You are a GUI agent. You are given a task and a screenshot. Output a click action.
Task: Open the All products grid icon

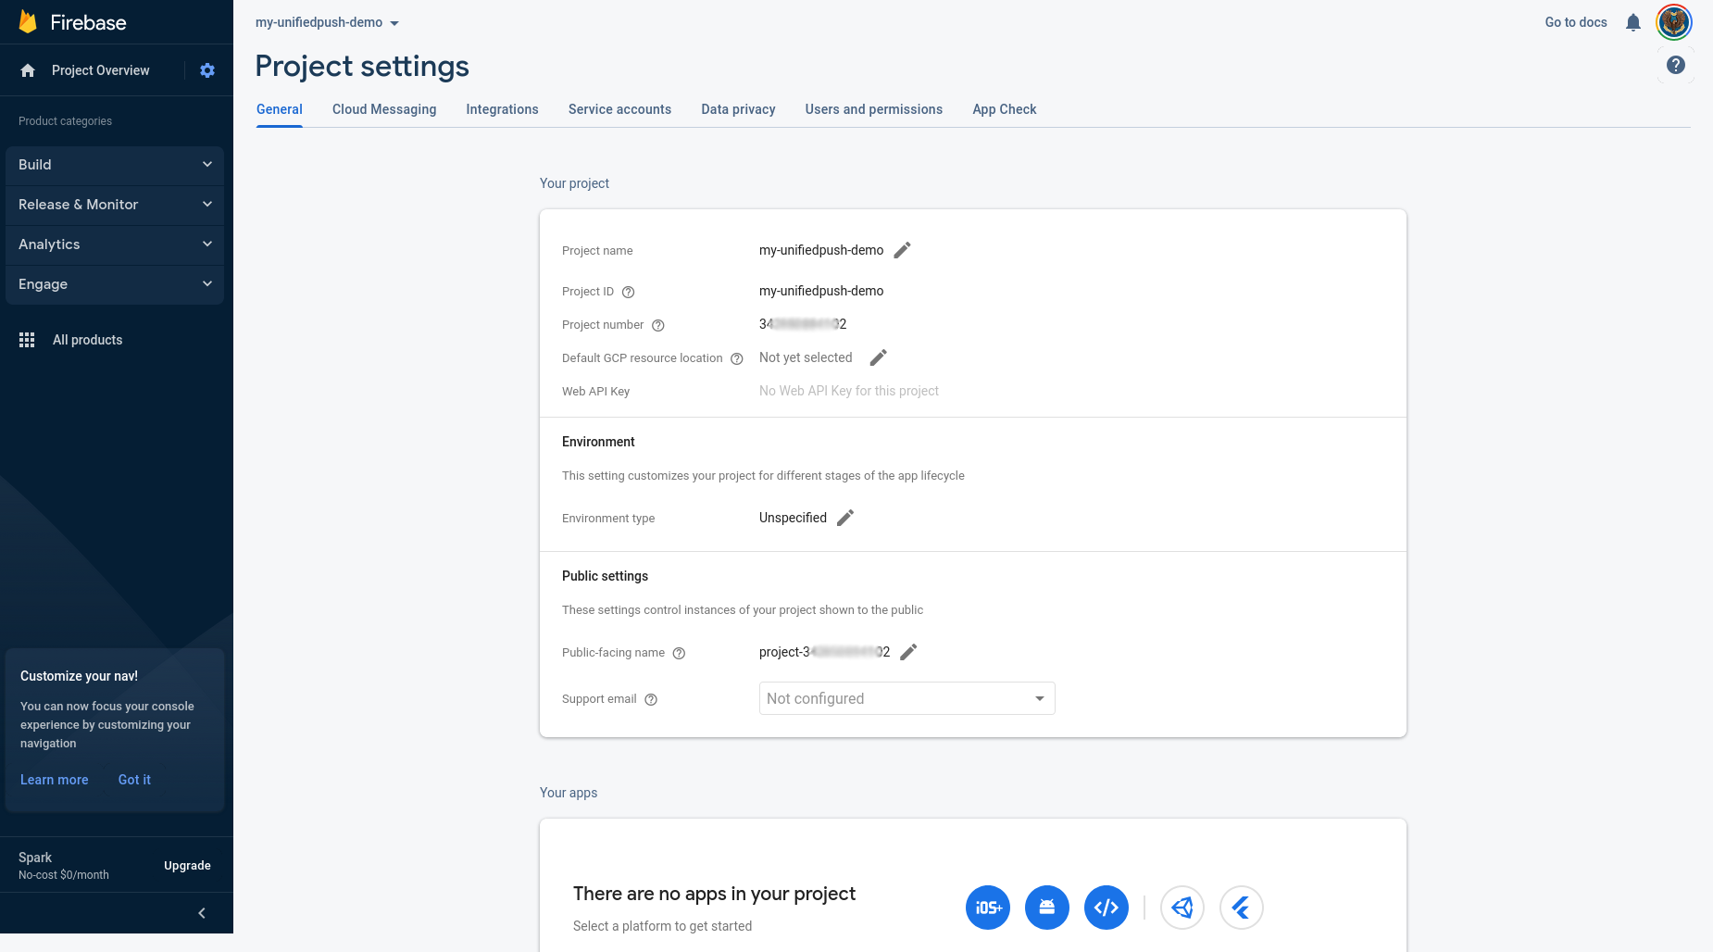[x=27, y=340]
